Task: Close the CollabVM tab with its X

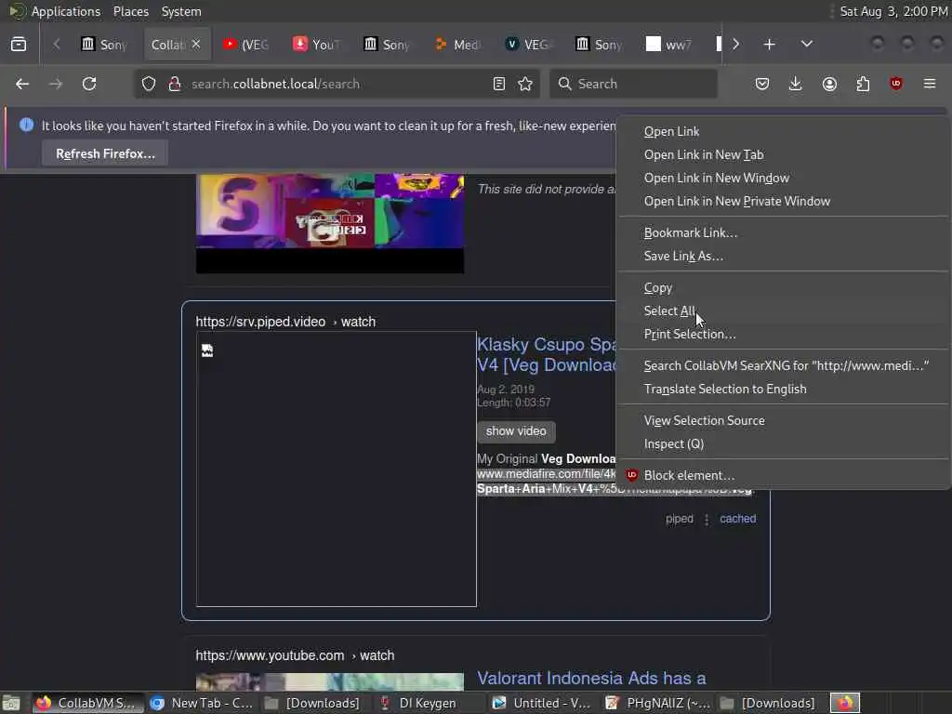Action: coord(195,45)
